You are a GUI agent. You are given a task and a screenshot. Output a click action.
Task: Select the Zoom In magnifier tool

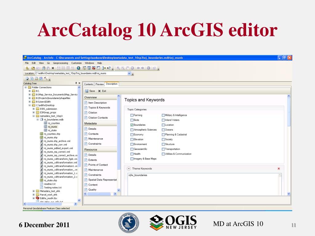118,68
